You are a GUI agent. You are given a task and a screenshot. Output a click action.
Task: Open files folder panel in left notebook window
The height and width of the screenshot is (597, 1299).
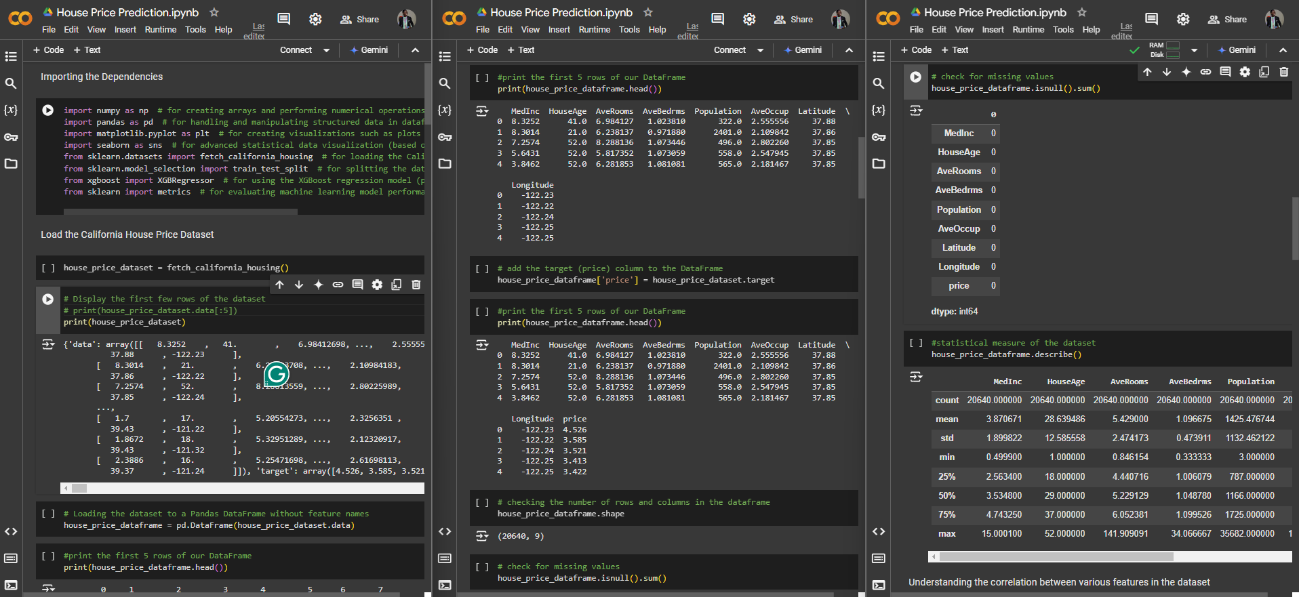[11, 163]
